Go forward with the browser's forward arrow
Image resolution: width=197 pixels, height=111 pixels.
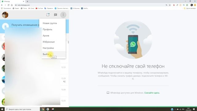pyautogui.click(x=5, y=5)
